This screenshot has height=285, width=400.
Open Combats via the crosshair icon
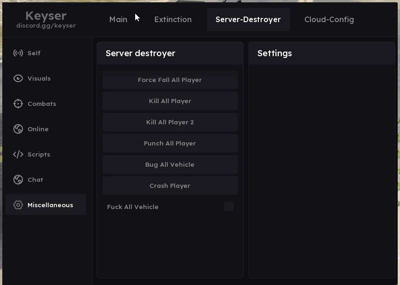click(x=18, y=104)
